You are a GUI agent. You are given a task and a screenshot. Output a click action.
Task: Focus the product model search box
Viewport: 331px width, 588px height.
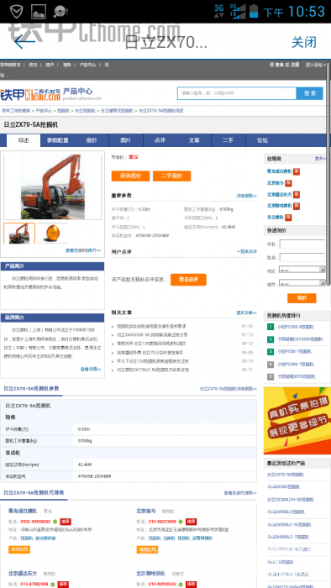pyautogui.click(x=237, y=93)
